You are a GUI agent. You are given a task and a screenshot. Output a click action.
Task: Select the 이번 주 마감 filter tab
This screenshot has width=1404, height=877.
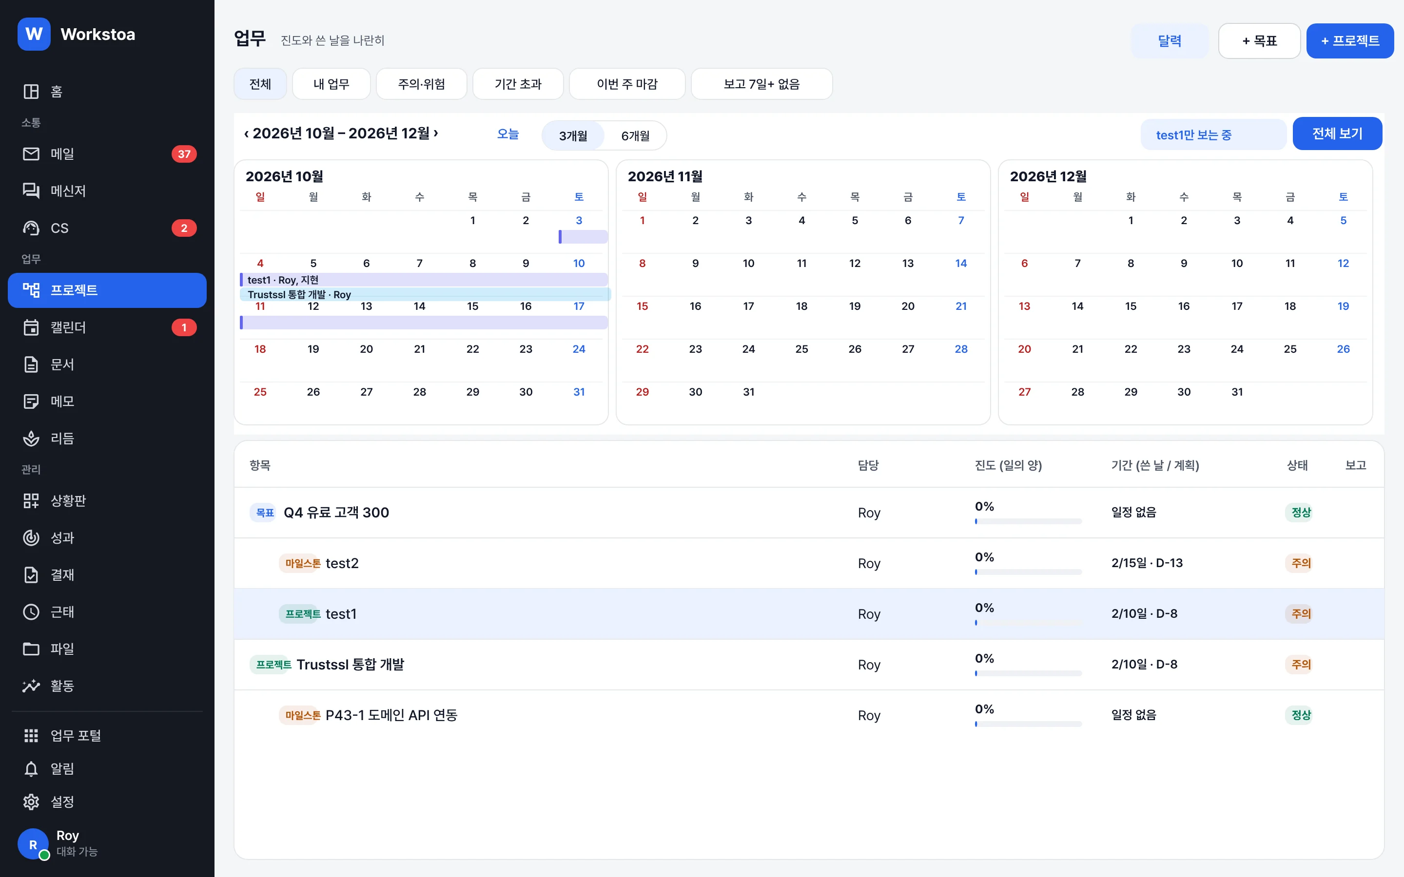627,84
